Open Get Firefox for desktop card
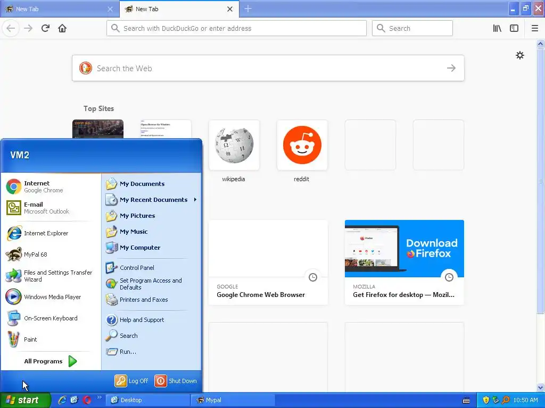 (404, 262)
